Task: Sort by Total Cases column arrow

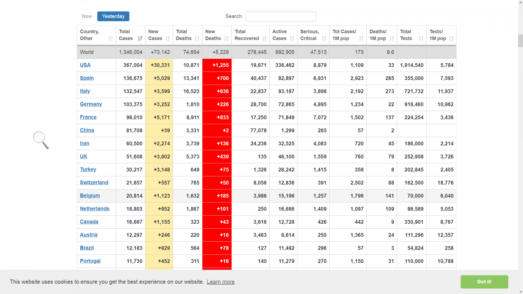Action: (140, 39)
